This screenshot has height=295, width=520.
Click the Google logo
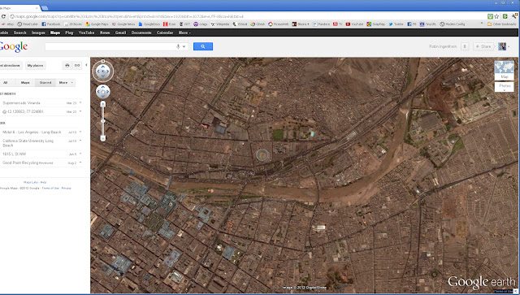pos(13,47)
